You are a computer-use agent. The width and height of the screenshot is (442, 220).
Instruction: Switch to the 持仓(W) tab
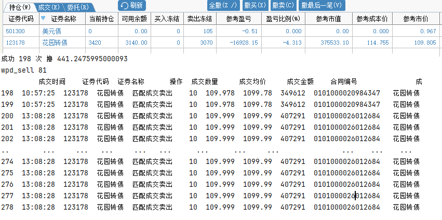19,7
